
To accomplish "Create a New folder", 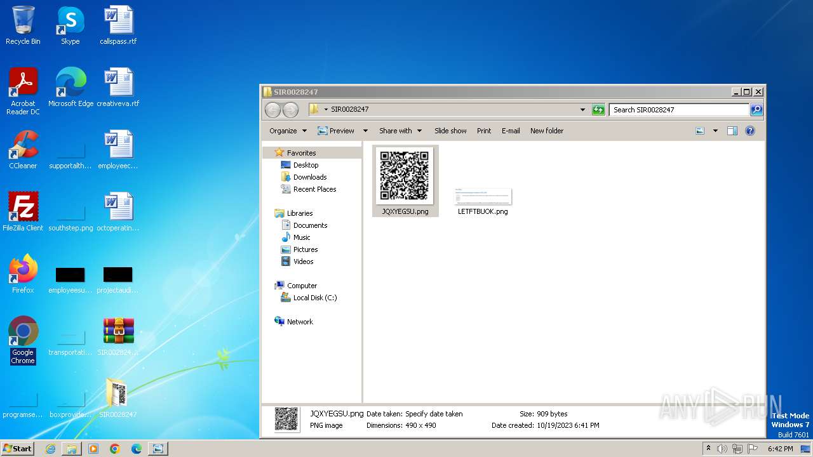I will point(547,131).
